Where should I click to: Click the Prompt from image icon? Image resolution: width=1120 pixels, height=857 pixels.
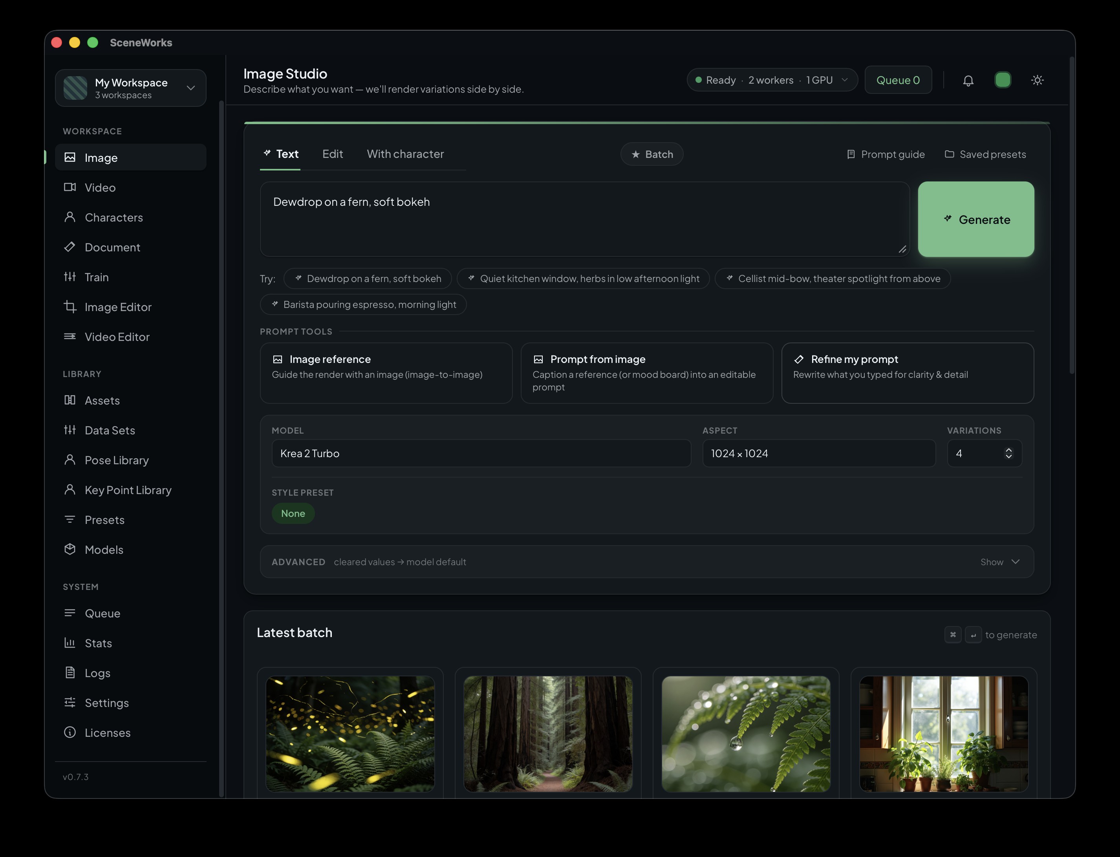coord(538,360)
